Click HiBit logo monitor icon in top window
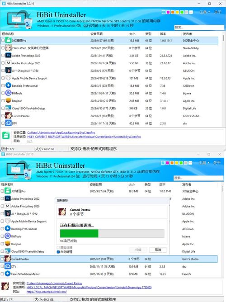 (19, 19)
